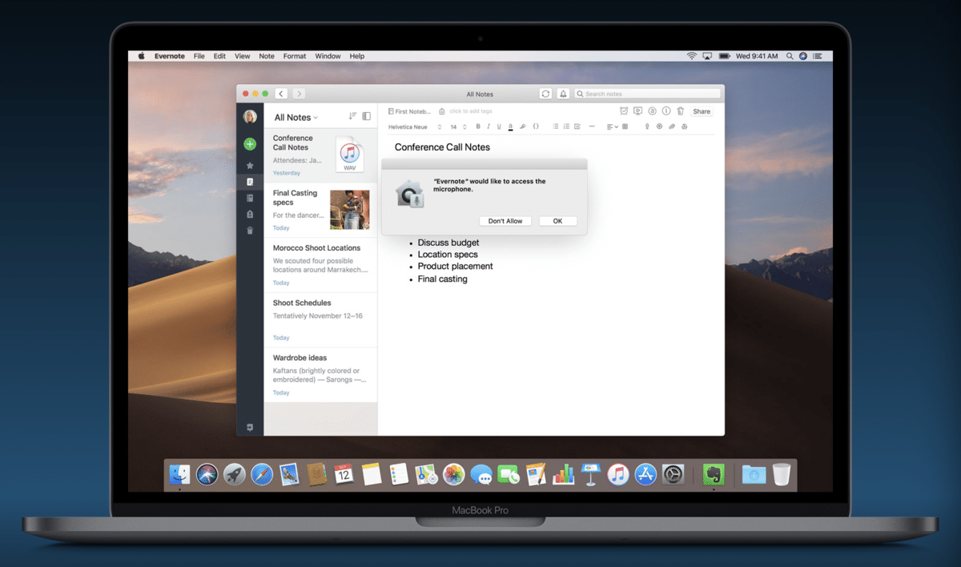
Task: Open the text color picker
Action: tap(510, 127)
